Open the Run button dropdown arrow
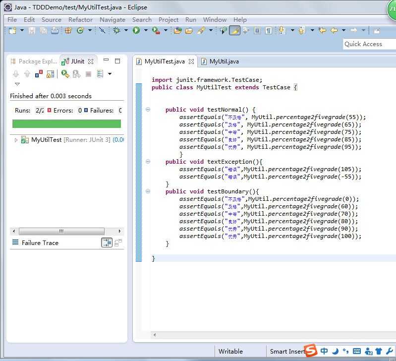Viewport: 396px width, 361px height. 145,31
